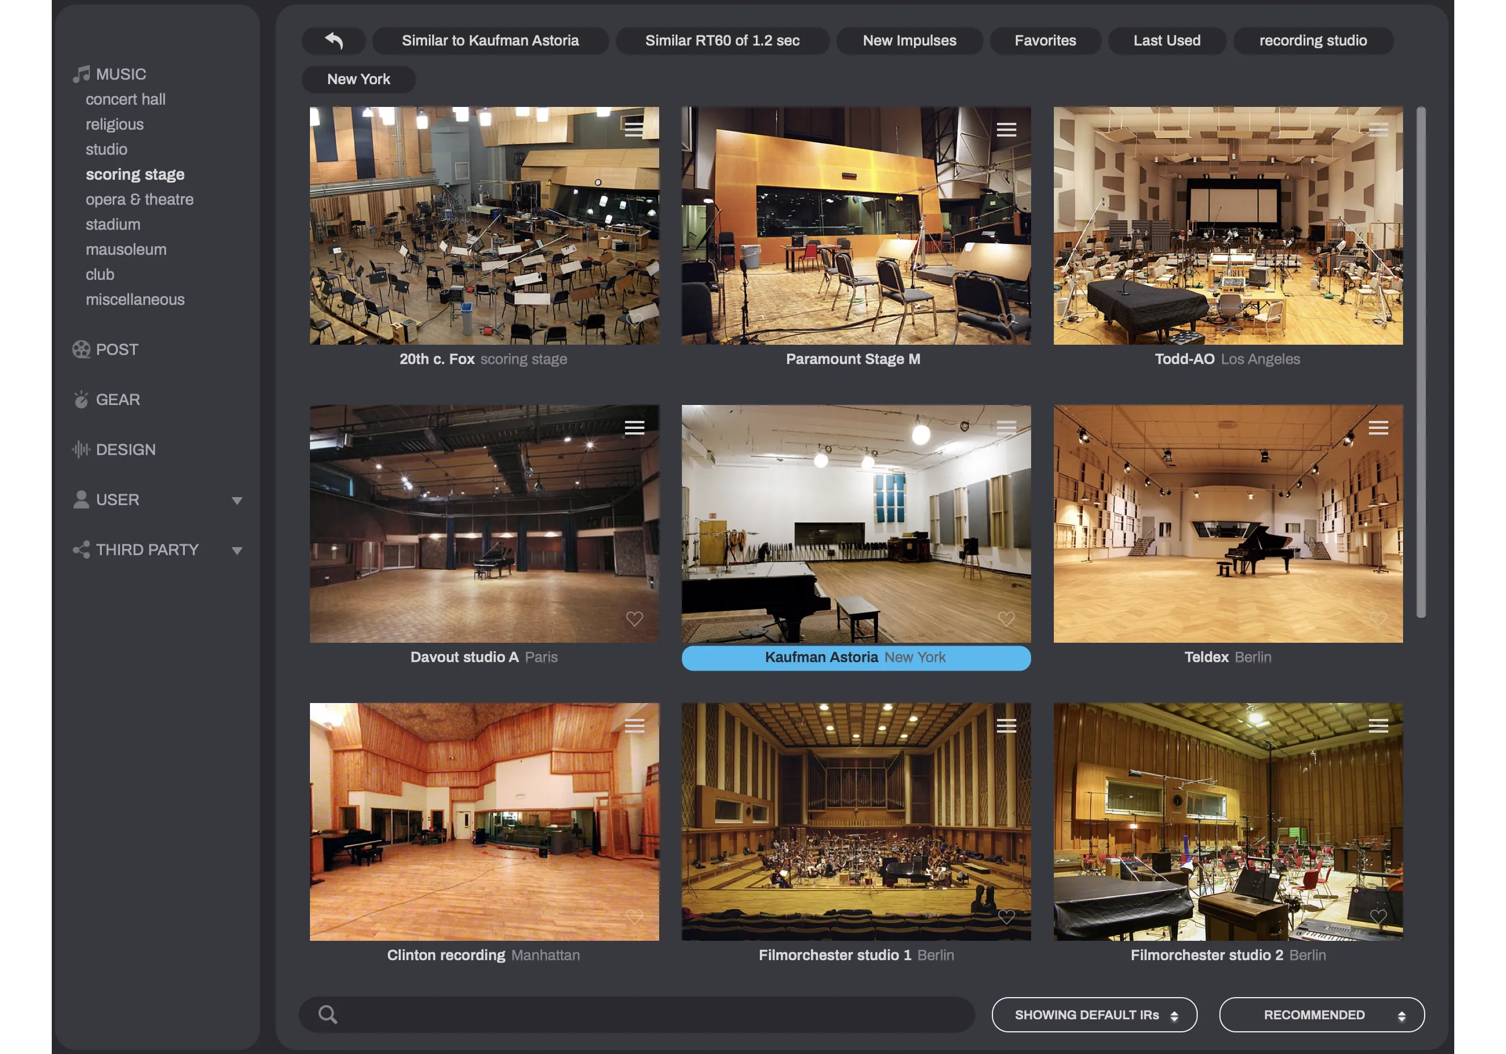This screenshot has height=1054, width=1506.
Task: Click the vertical scrollbar of venue grid
Action: coord(1421,362)
